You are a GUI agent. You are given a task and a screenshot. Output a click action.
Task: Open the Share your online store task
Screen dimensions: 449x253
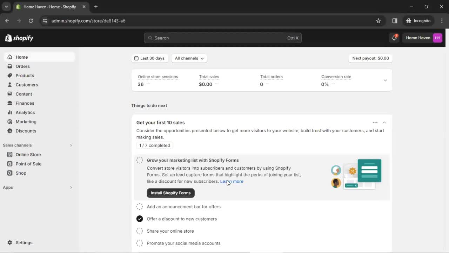[170, 231]
